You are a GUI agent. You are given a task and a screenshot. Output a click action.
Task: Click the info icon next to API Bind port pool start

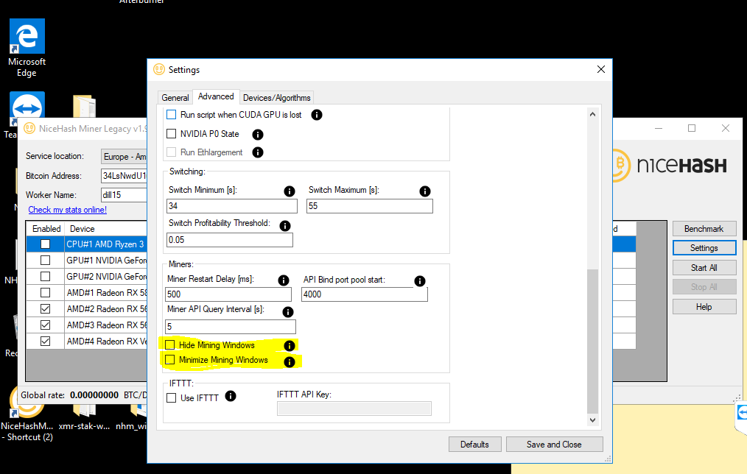420,280
